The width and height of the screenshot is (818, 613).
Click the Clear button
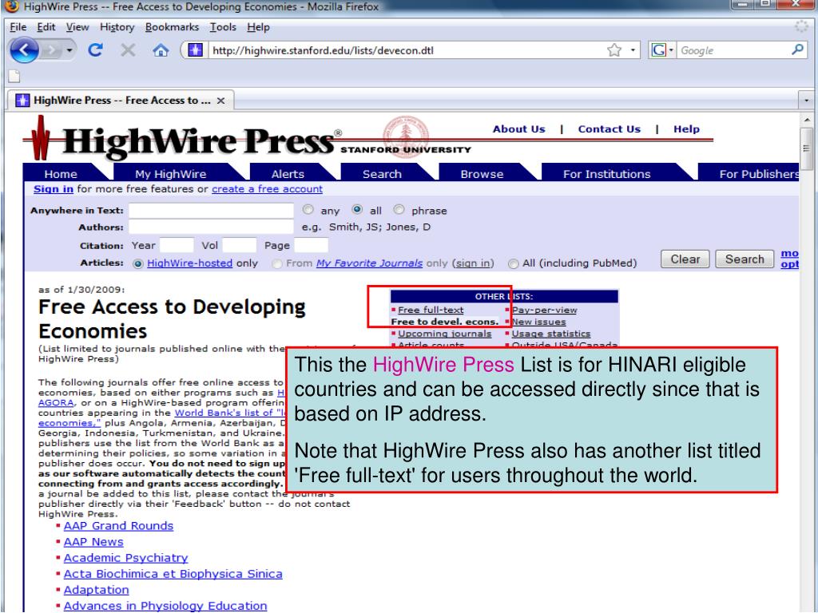[685, 259]
